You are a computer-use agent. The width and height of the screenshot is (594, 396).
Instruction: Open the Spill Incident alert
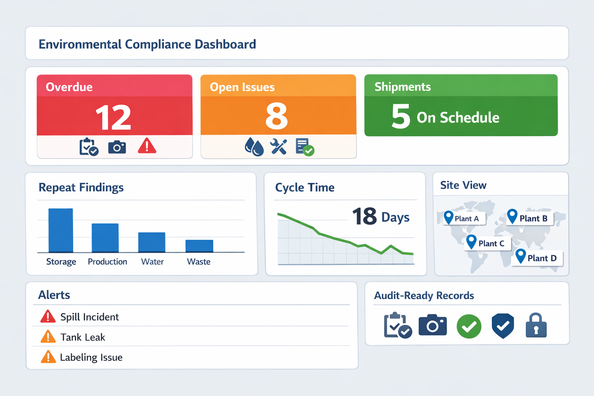pos(191,316)
